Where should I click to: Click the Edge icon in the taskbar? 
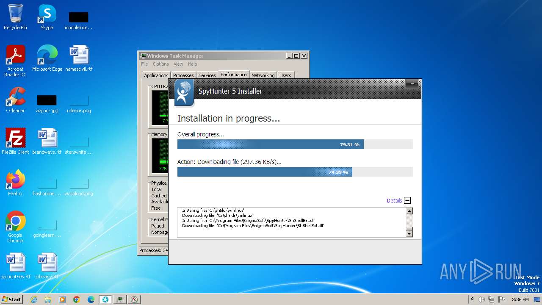coord(91,299)
